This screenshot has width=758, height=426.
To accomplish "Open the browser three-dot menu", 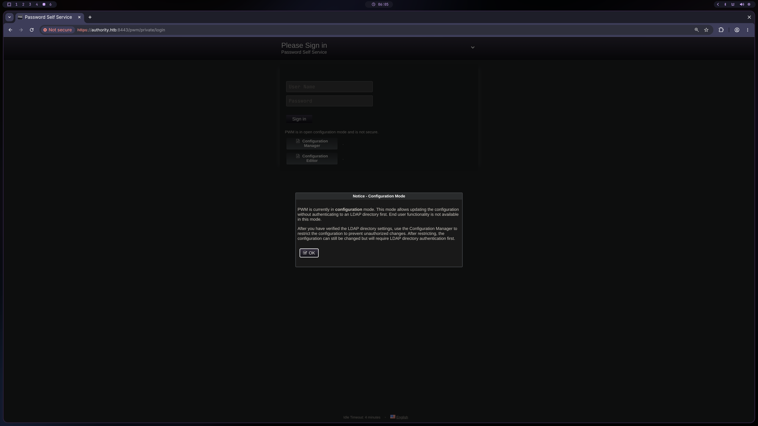I will coord(748,30).
